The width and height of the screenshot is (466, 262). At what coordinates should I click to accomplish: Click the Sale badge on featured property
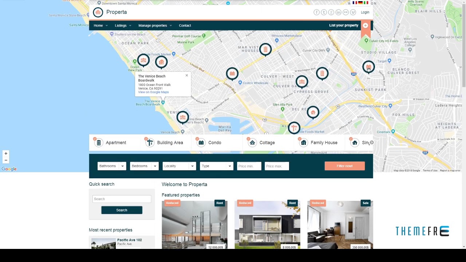[x=366, y=203]
